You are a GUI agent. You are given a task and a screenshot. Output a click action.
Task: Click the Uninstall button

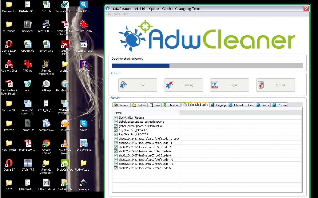[x=275, y=85]
